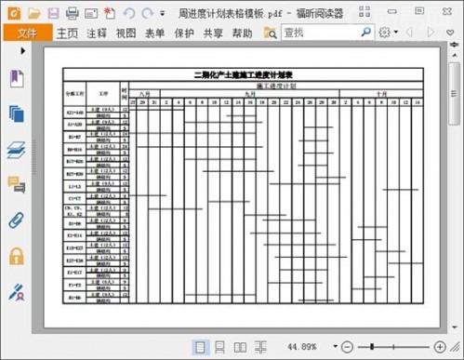Open the 文件 file menu
Screen dimensions: 464x360
click(28, 33)
